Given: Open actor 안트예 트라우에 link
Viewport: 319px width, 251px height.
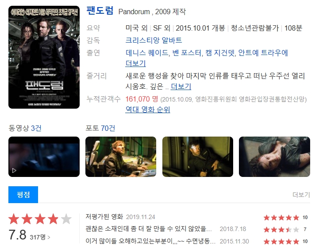Looking at the screenshot, I should pos(263,53).
